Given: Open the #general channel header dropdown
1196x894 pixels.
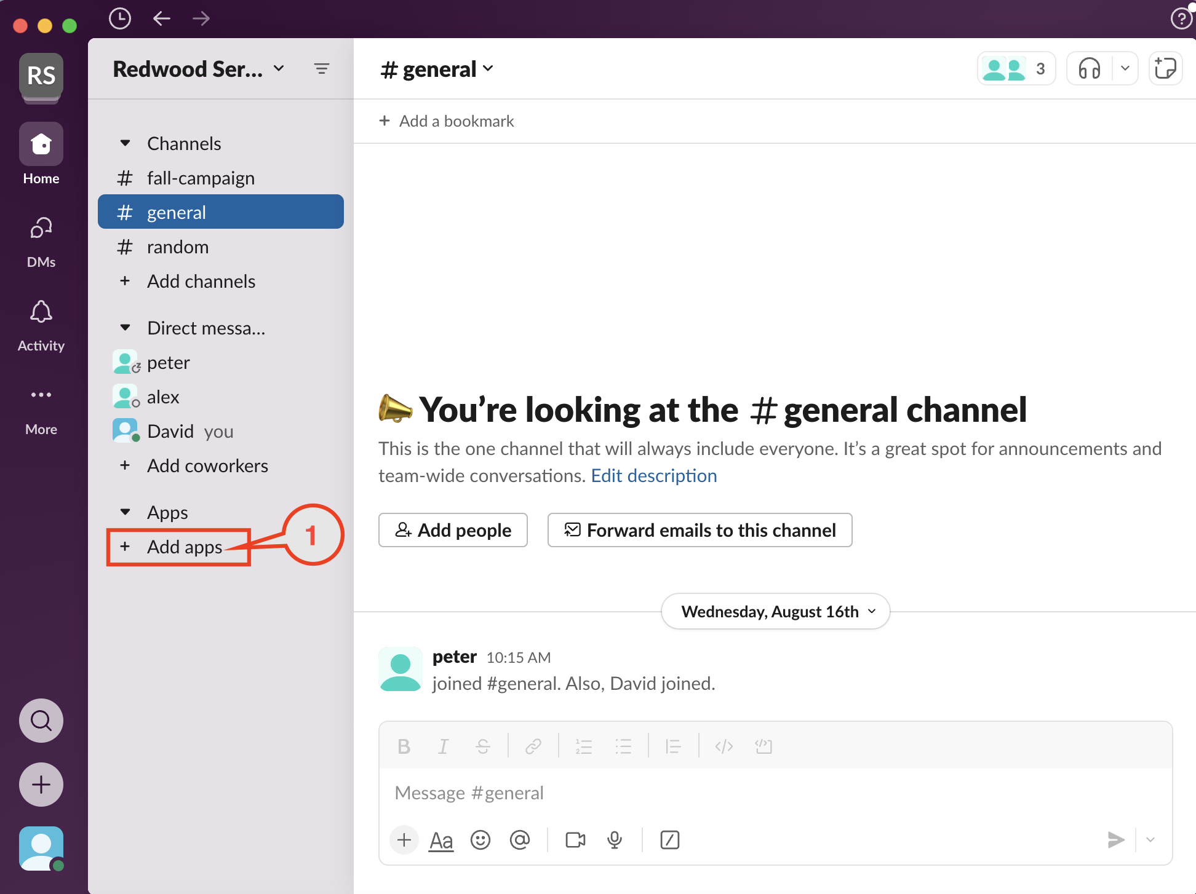Looking at the screenshot, I should pyautogui.click(x=437, y=69).
